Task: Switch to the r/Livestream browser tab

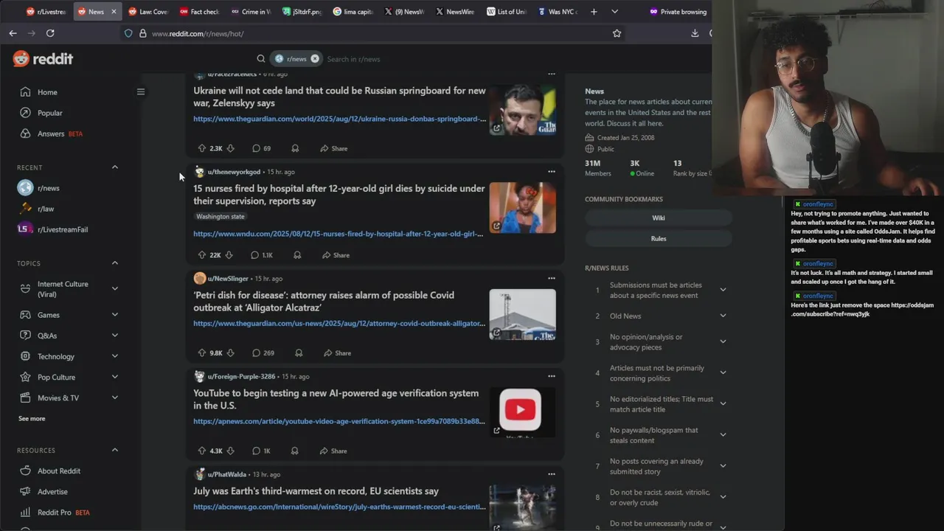Action: tap(46, 12)
